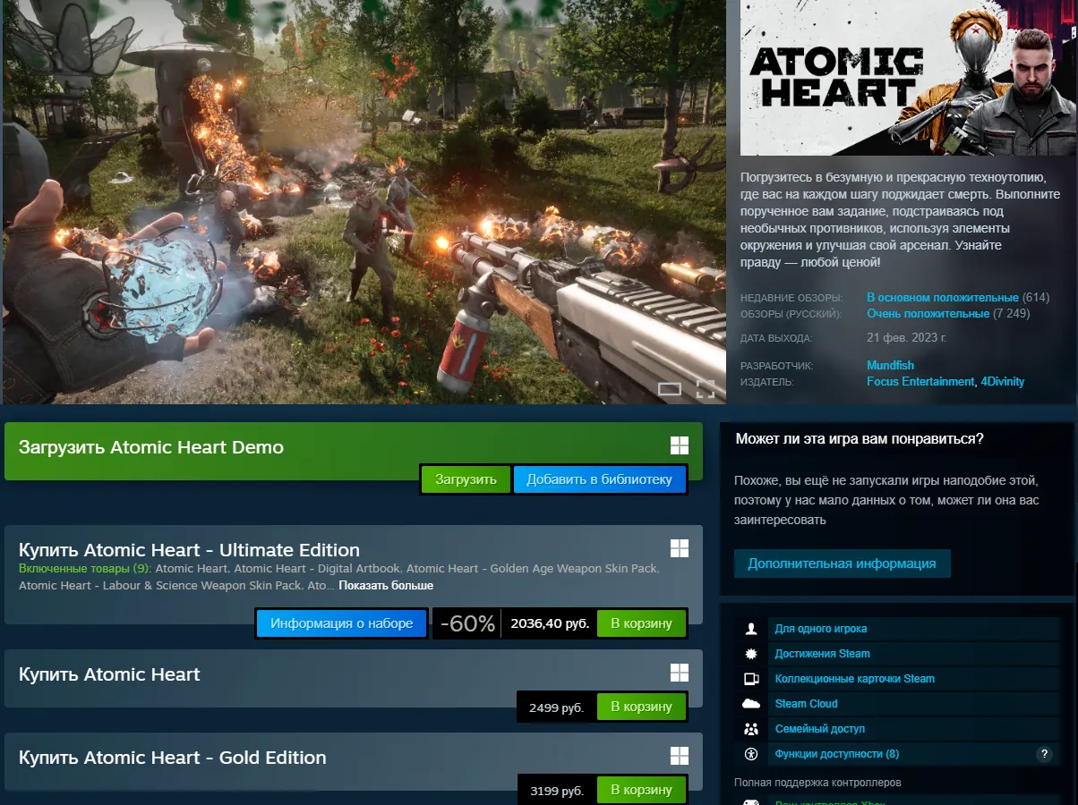Click the green Загрузить demo button
The width and height of the screenshot is (1078, 805).
pyautogui.click(x=466, y=479)
